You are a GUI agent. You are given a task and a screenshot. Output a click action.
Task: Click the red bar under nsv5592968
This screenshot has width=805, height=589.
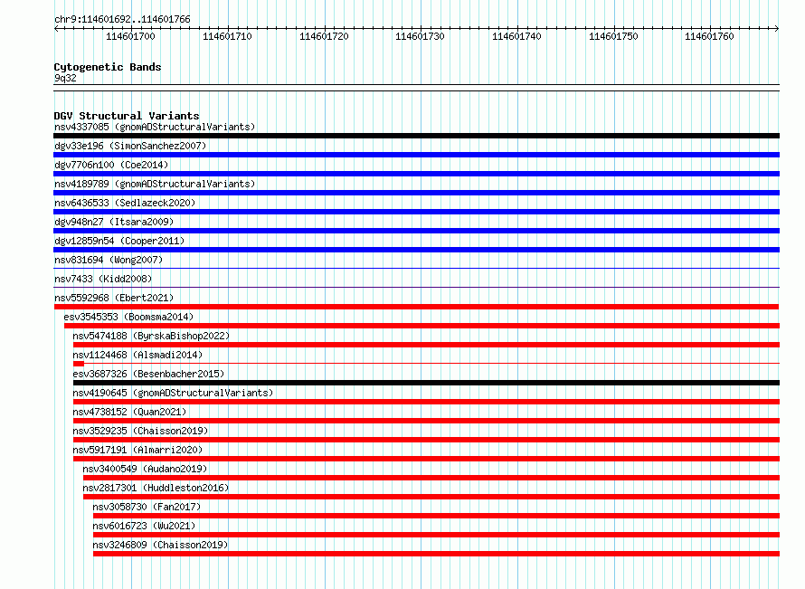point(416,307)
